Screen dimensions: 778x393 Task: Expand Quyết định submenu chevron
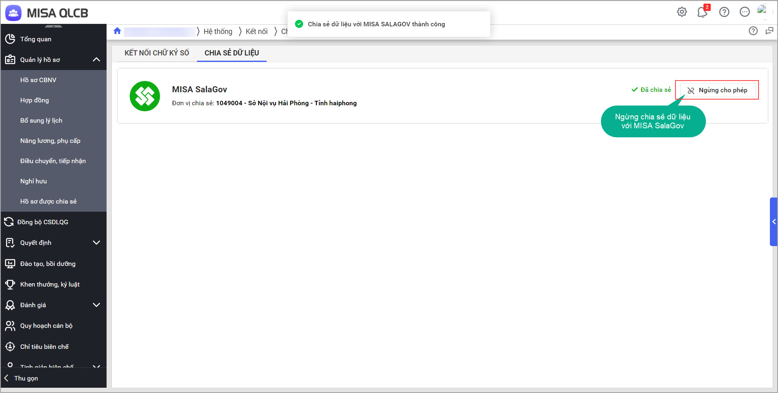[x=96, y=242]
